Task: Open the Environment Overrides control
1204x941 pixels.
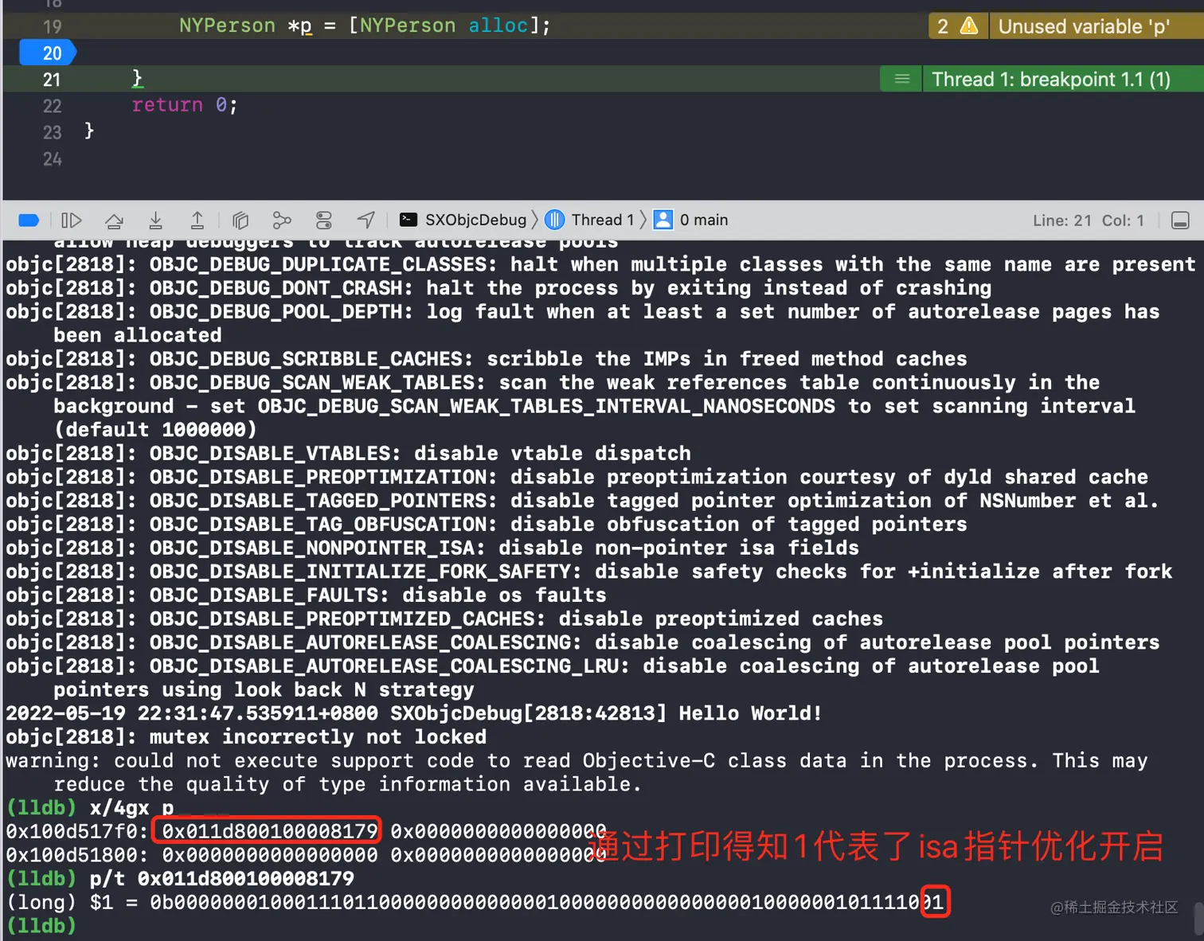Action: click(x=324, y=221)
